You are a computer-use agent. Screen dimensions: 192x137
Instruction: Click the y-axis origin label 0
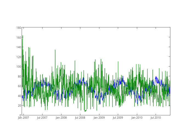pos(20,115)
